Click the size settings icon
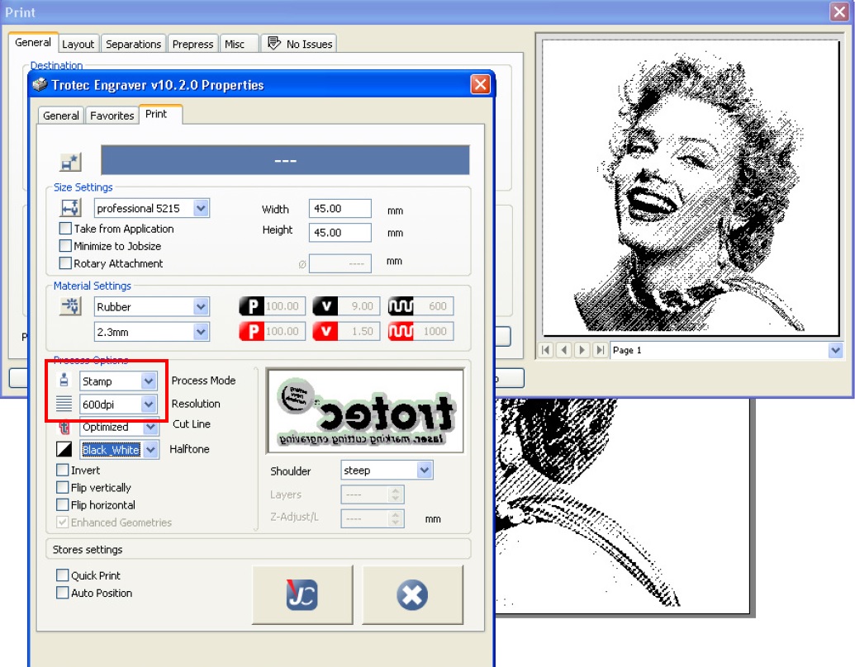This screenshot has height=667, width=855. click(70, 208)
